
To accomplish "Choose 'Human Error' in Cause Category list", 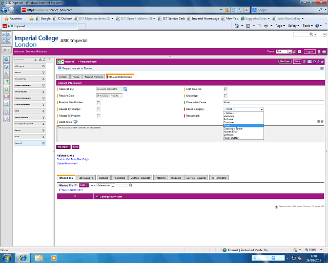I will [x=232, y=131].
